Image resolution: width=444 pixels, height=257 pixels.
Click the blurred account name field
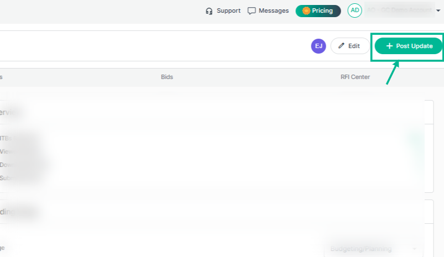coord(400,10)
